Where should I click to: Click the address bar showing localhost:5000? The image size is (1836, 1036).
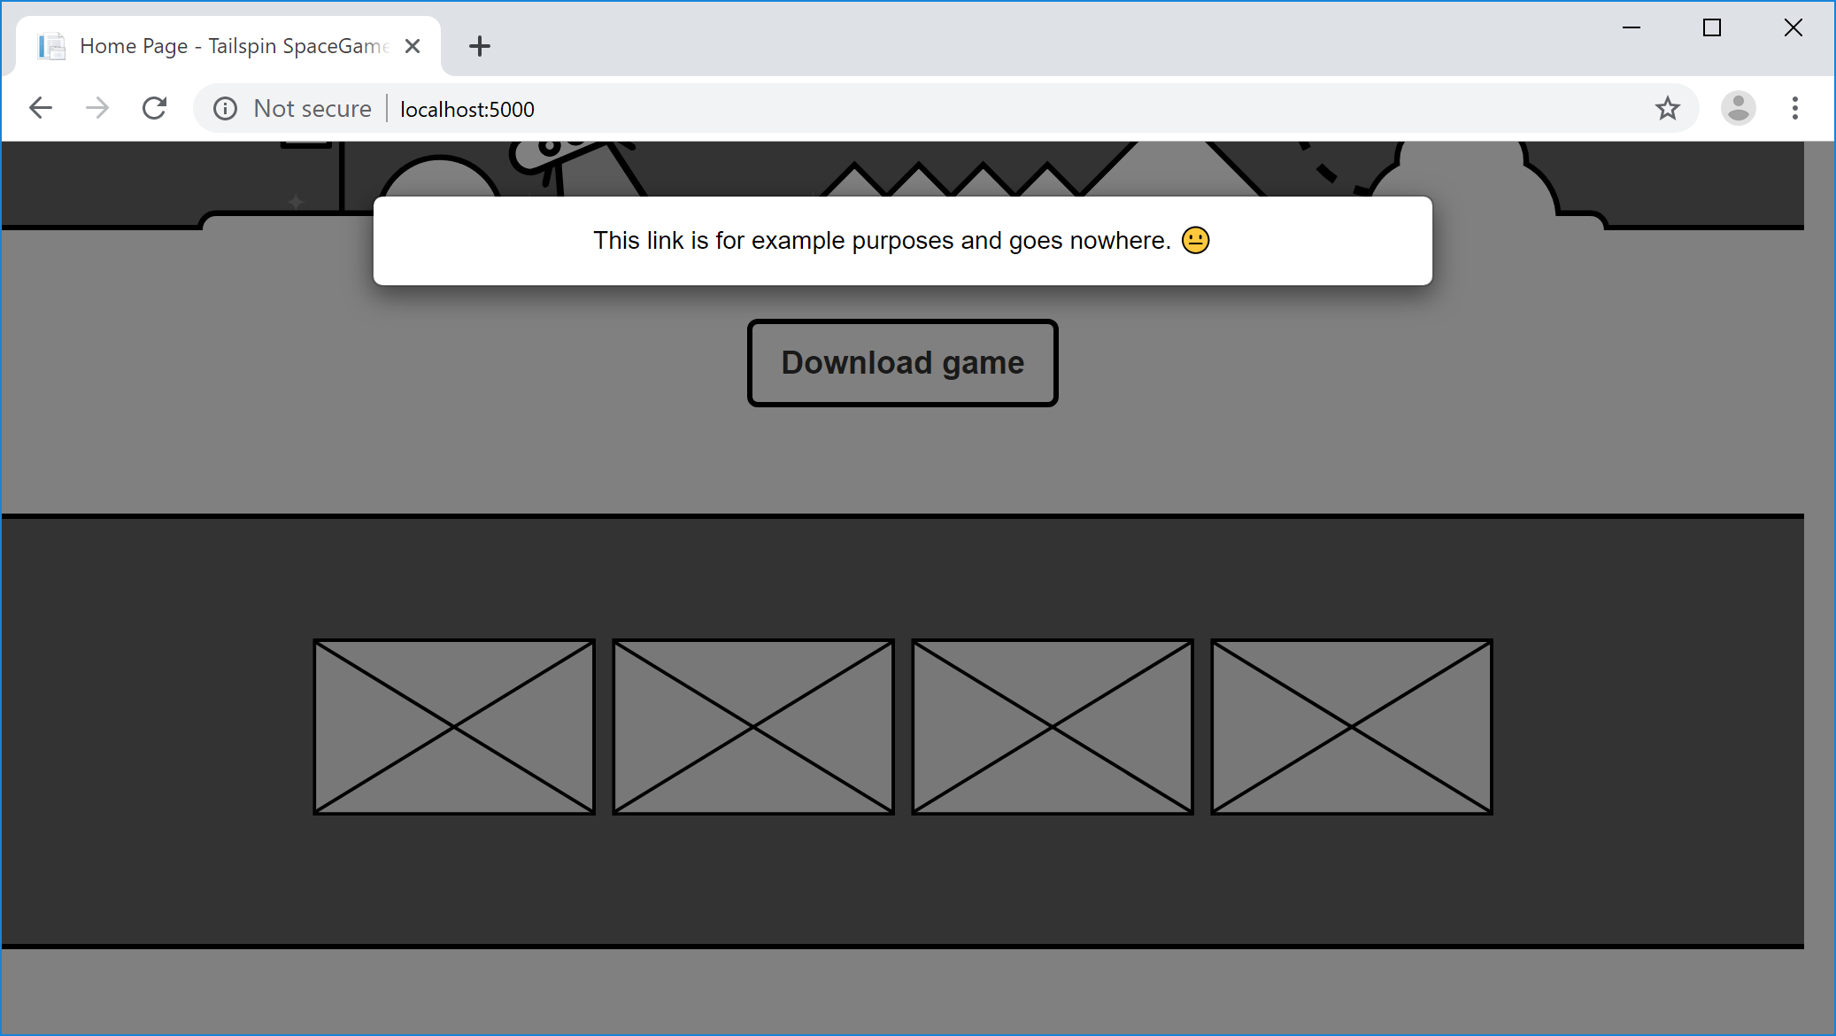pyautogui.click(x=467, y=107)
